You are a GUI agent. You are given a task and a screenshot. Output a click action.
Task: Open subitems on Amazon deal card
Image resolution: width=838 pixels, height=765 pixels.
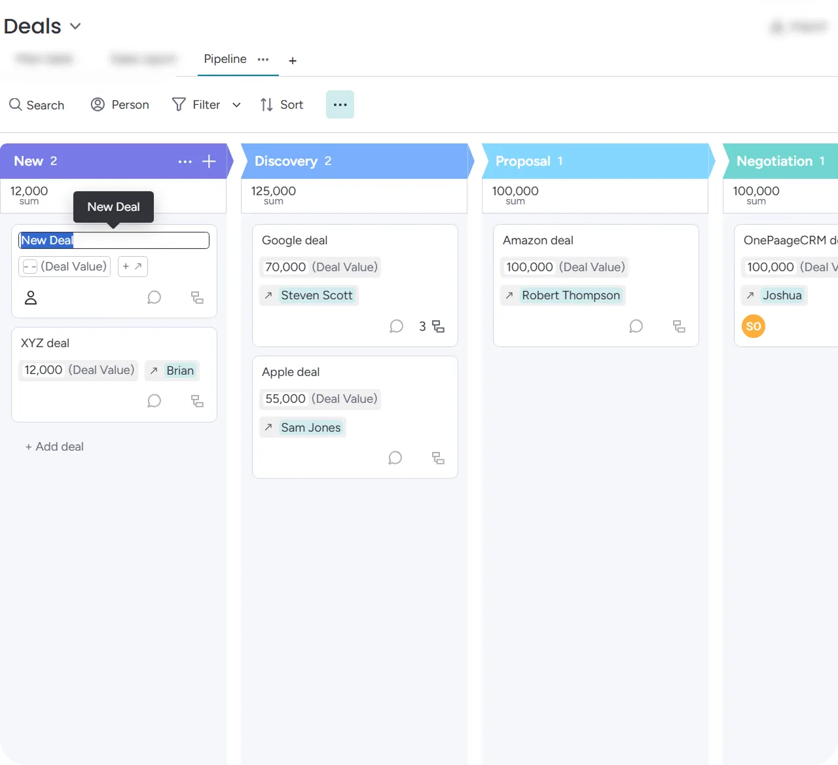click(679, 326)
